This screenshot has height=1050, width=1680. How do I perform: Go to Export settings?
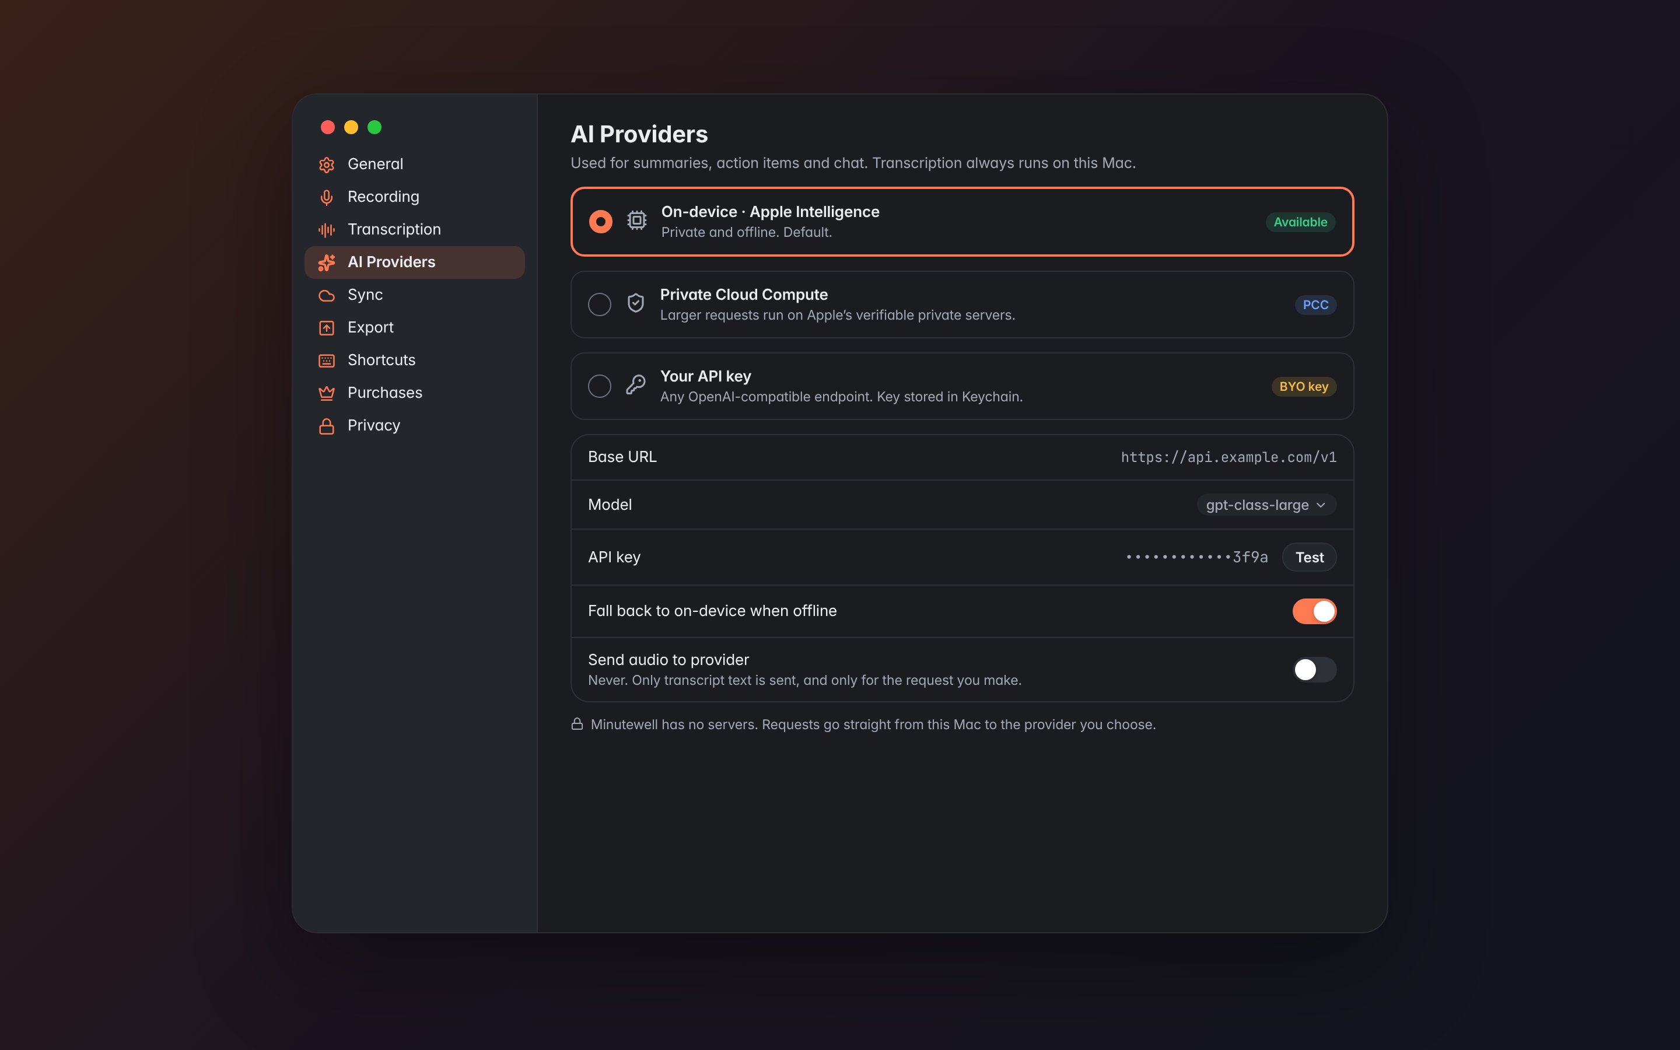[414, 328]
